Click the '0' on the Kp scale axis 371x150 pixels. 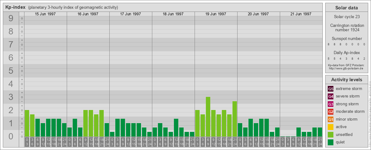pyautogui.click(x=11, y=136)
